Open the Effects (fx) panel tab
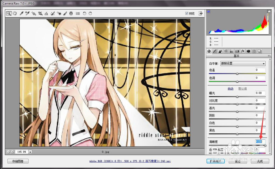This screenshot has width=275, height=169. (x=243, y=51)
